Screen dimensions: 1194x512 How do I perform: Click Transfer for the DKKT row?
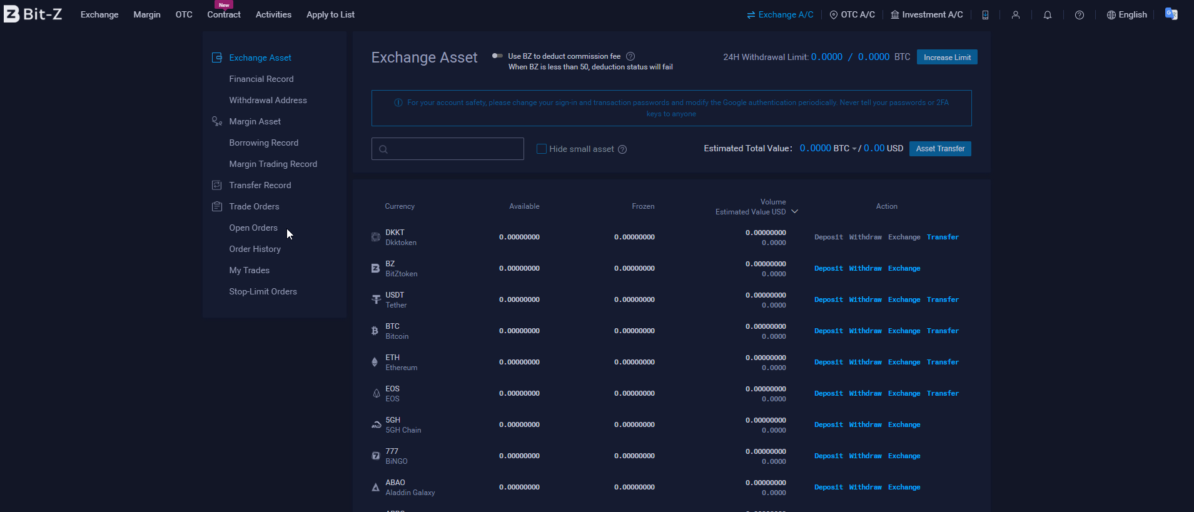point(943,237)
